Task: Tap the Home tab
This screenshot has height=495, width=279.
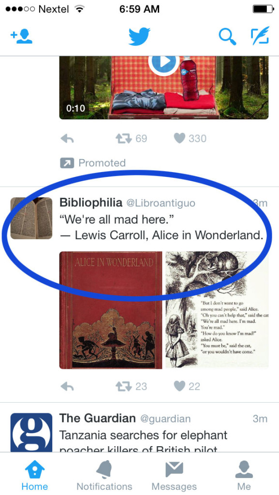Action: pyautogui.click(x=35, y=475)
